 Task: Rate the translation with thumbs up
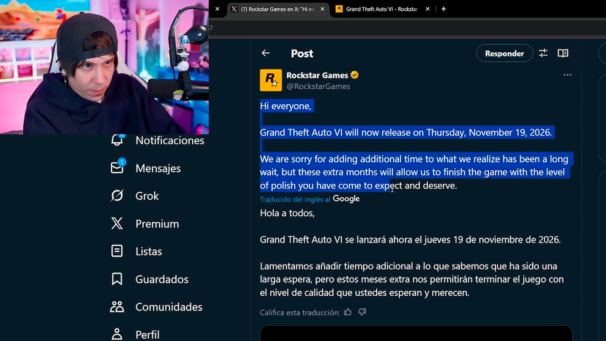348,312
